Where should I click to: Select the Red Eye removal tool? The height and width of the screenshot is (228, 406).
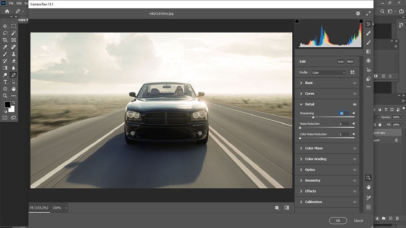click(368, 70)
